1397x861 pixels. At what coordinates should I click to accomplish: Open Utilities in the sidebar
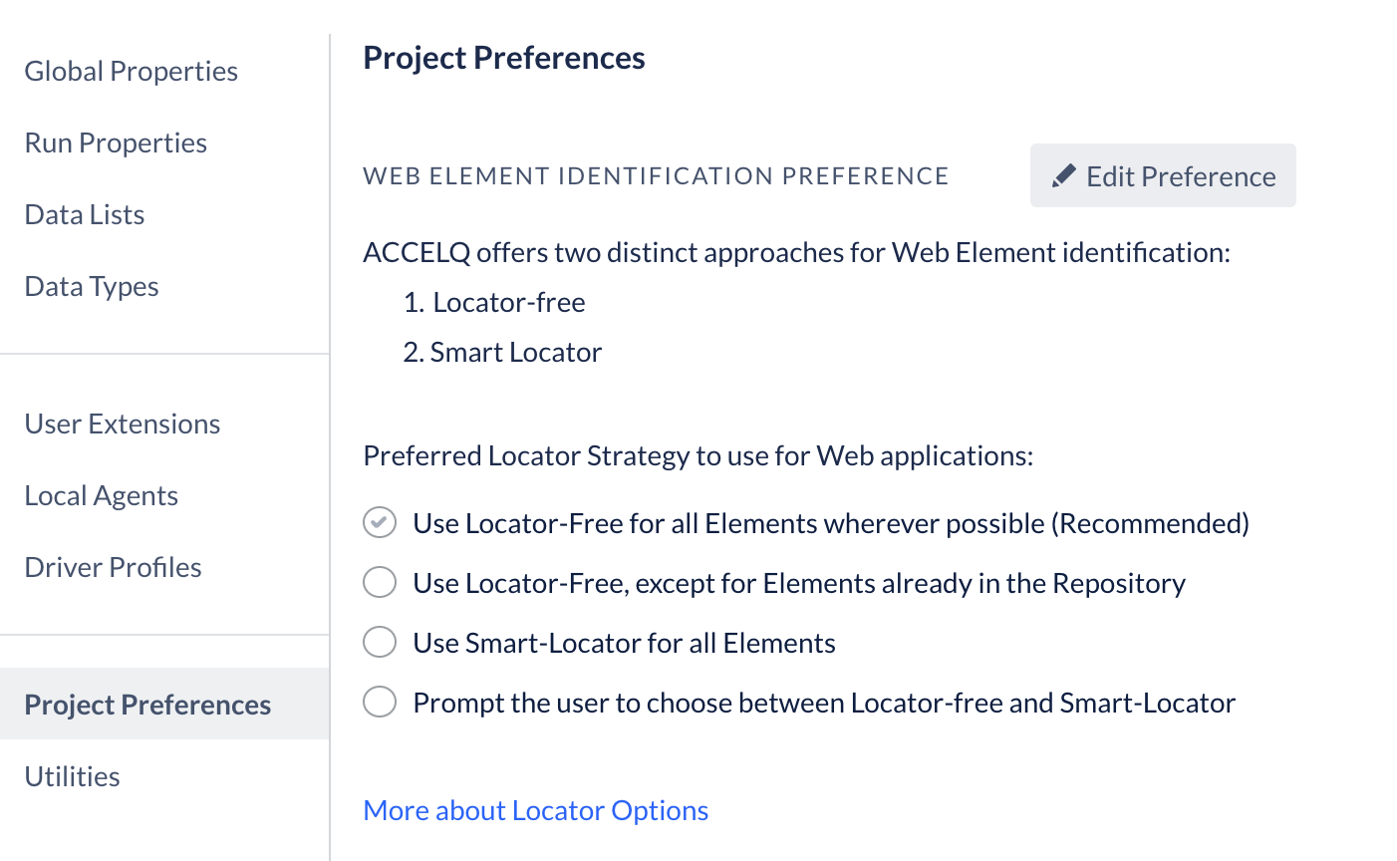[x=73, y=776]
